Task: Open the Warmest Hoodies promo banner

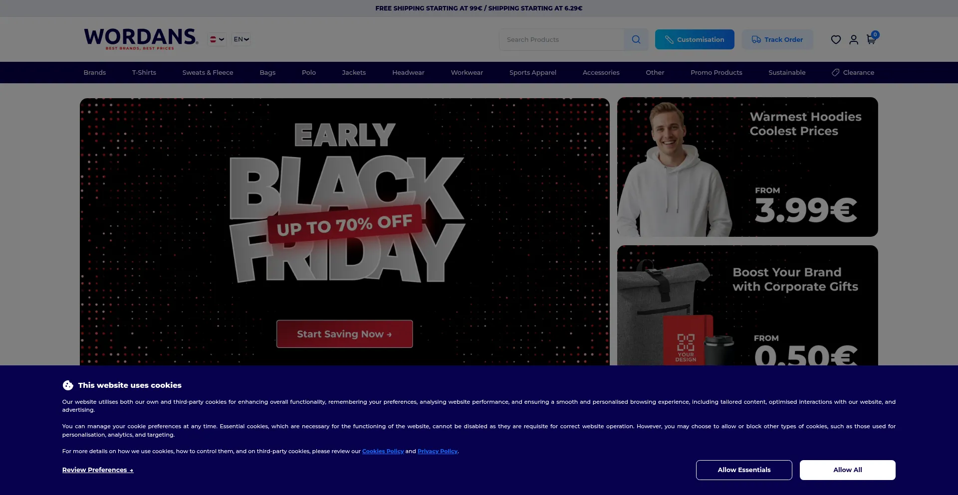Action: click(x=747, y=167)
